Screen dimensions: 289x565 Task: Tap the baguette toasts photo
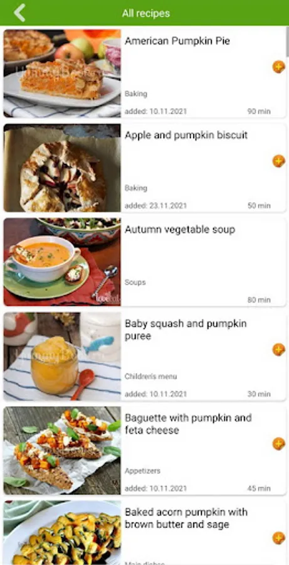[62, 451]
